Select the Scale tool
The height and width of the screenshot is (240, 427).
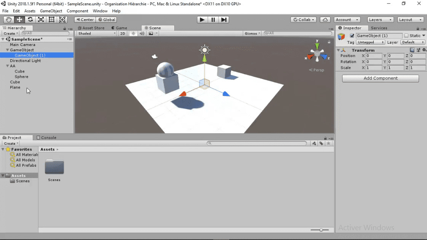click(x=41, y=19)
